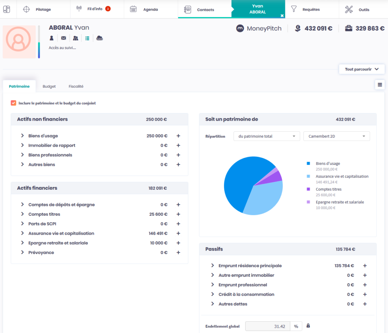Click the Endettement global percentage field
The image size is (388, 333).
[268, 326]
